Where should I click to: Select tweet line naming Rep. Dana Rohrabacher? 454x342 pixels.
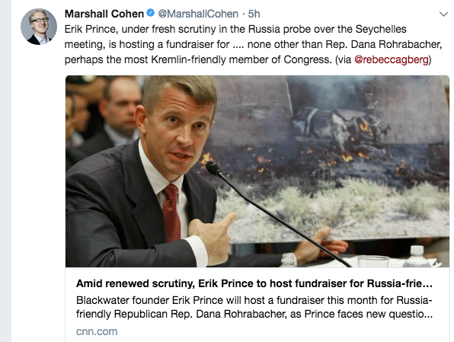(x=254, y=45)
